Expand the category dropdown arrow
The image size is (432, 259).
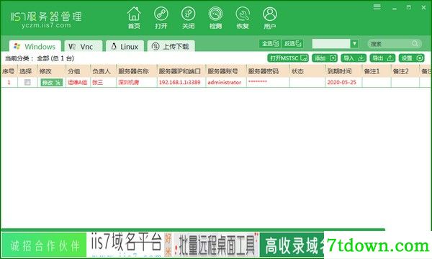(x=354, y=43)
